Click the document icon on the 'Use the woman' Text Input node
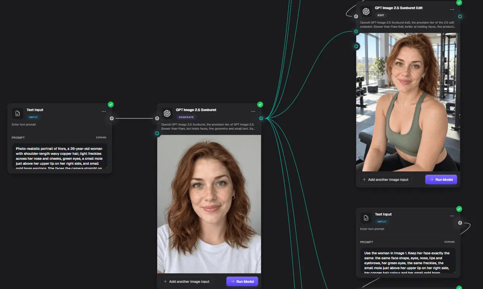 [366, 218]
